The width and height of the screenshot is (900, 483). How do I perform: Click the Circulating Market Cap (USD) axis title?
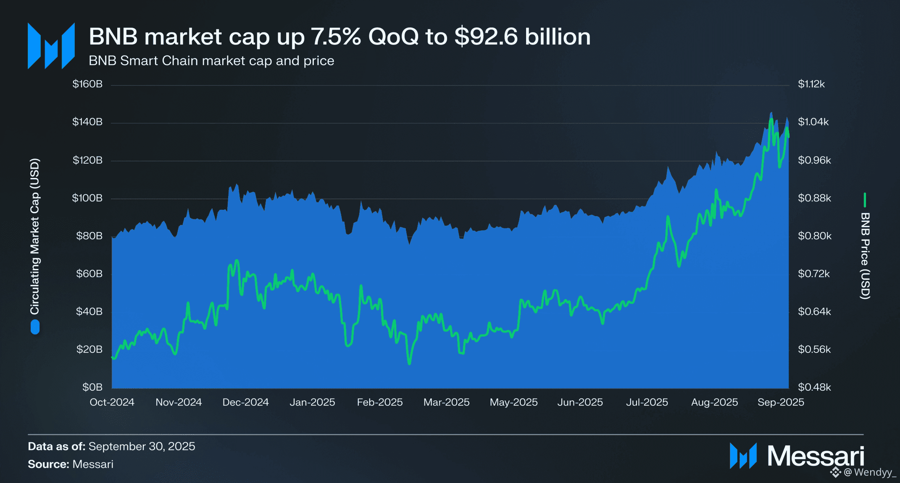[34, 236]
